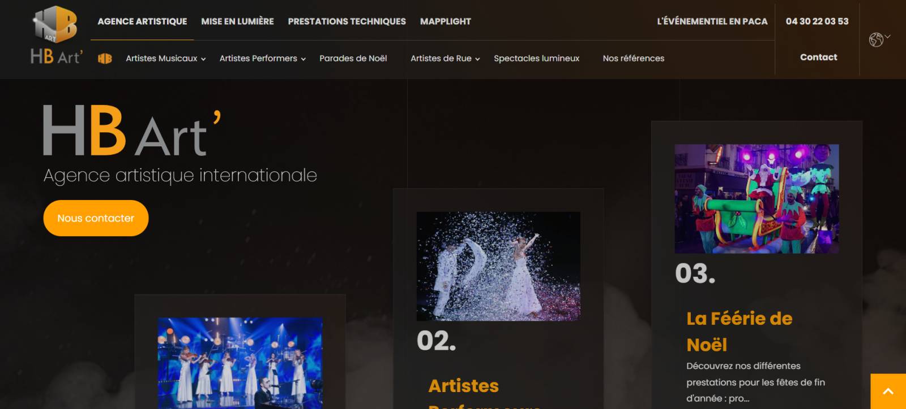The width and height of the screenshot is (906, 409).
Task: Expand the Artistes Performers submenu
Action: coord(263,58)
